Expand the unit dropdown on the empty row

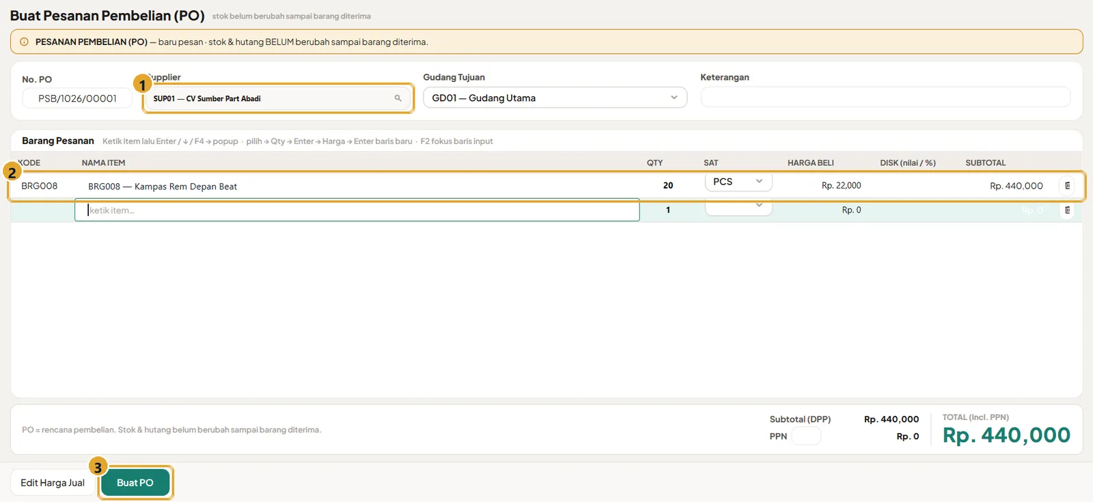tap(738, 206)
